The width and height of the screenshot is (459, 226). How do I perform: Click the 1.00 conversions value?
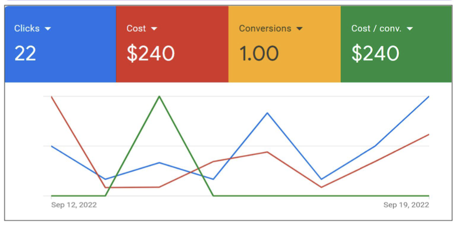click(x=259, y=53)
